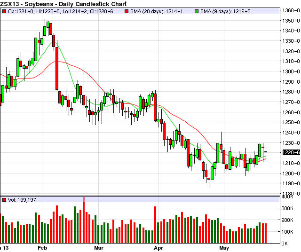The image size is (301, 252).
Task: Click the 'Vol: 169,197' label
Action: click(x=22, y=200)
